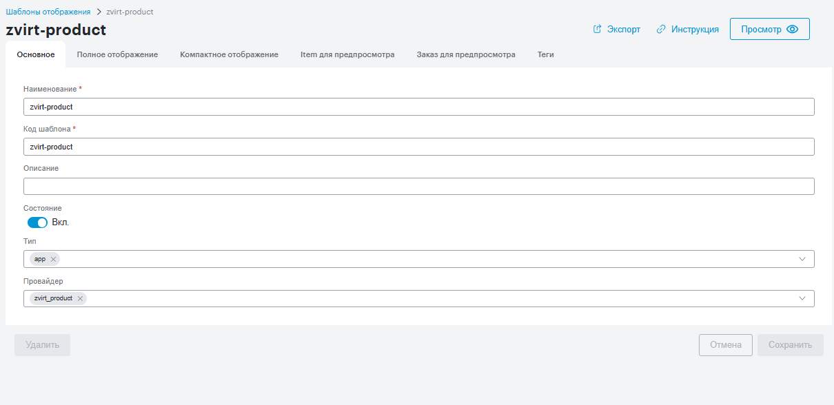Click the Просмотр button
Image resolution: width=834 pixels, height=405 pixels.
pyautogui.click(x=769, y=29)
